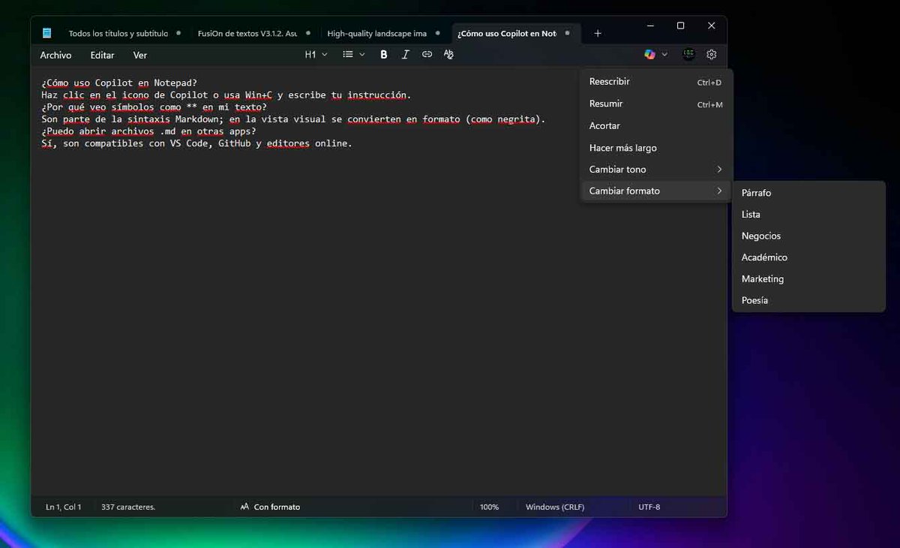Click unsaved dot on 'FusiOn de textos' tab
This screenshot has height=548, width=900.
coord(308,33)
